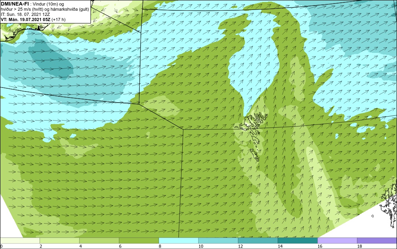
Task: Click the 16–18 m/s lavender legend swatch
Action: coord(337,241)
